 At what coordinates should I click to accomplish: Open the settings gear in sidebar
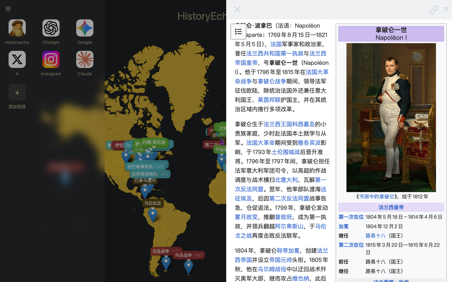point(8,8)
